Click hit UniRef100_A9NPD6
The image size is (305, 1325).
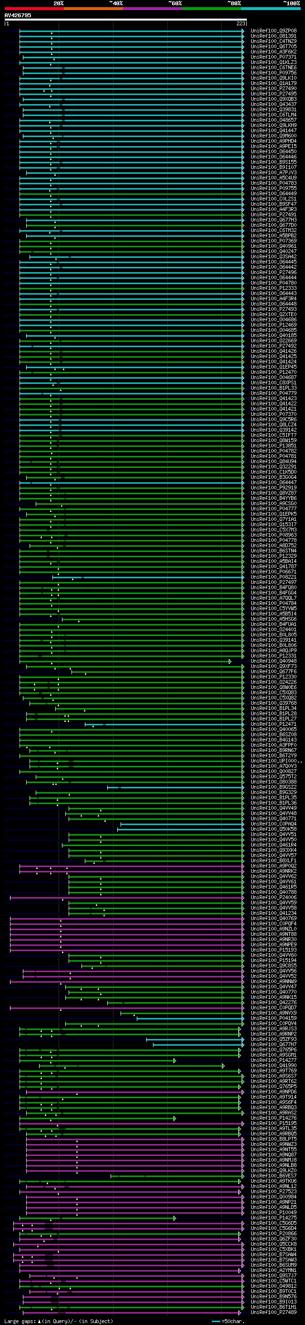click(x=274, y=1092)
